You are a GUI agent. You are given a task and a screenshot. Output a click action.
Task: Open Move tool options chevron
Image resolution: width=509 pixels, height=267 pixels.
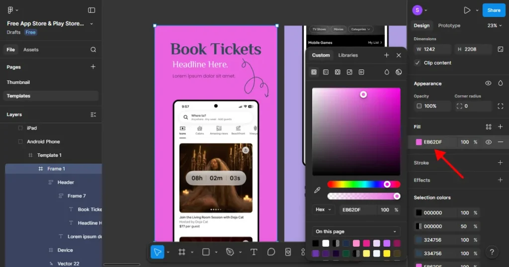[x=168, y=252]
